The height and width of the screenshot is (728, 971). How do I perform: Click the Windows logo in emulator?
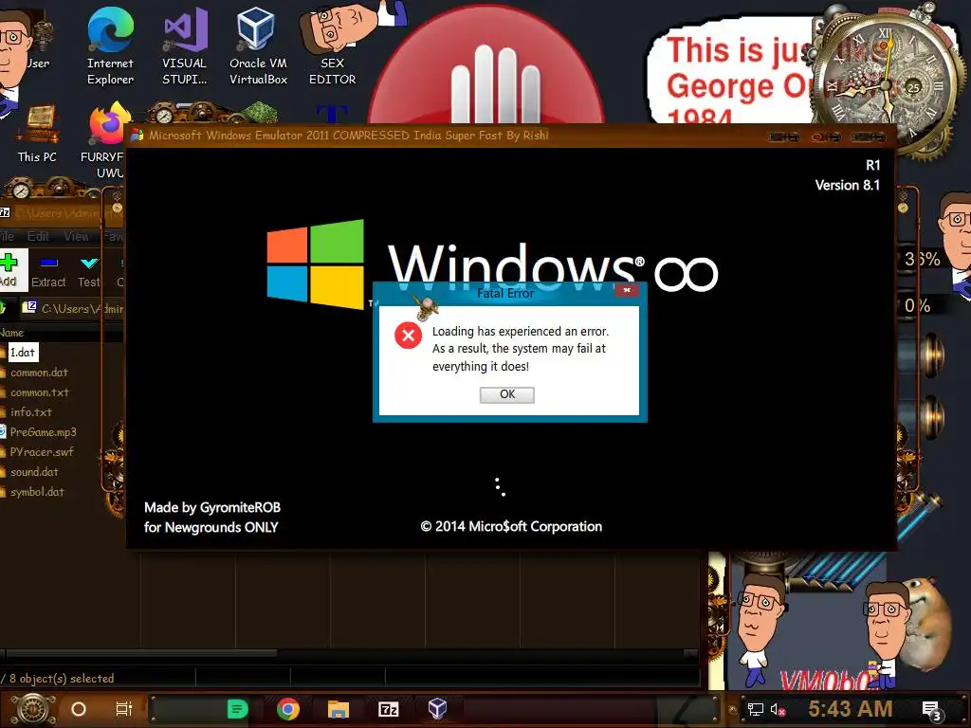(315, 264)
